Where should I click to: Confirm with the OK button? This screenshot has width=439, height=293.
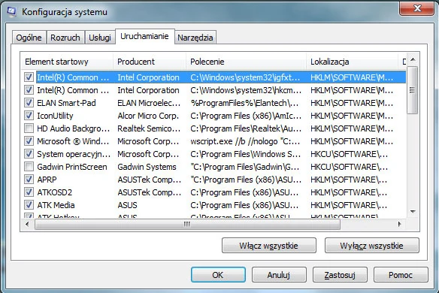(218, 275)
